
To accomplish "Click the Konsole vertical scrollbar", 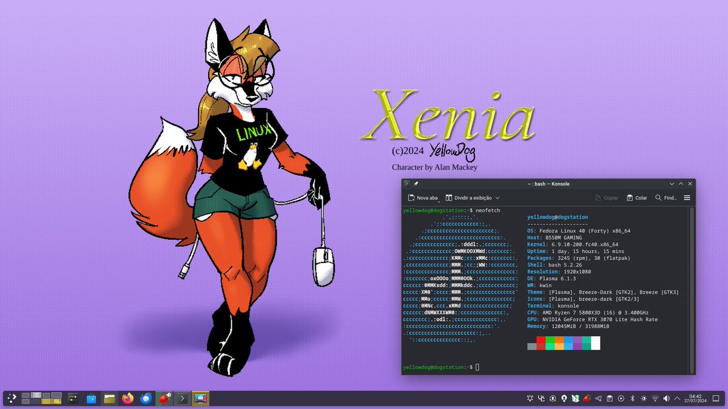I will point(691,290).
